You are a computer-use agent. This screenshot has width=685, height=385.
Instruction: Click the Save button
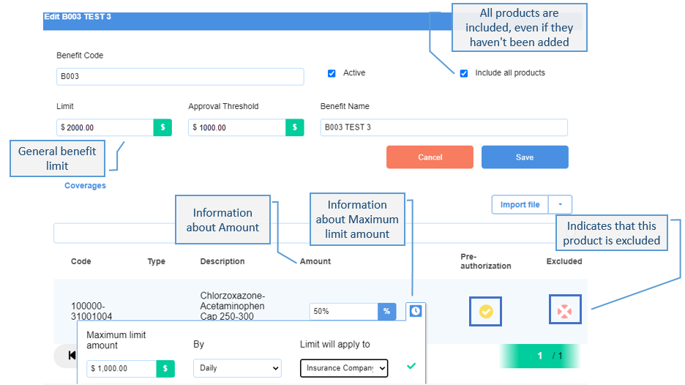point(525,157)
